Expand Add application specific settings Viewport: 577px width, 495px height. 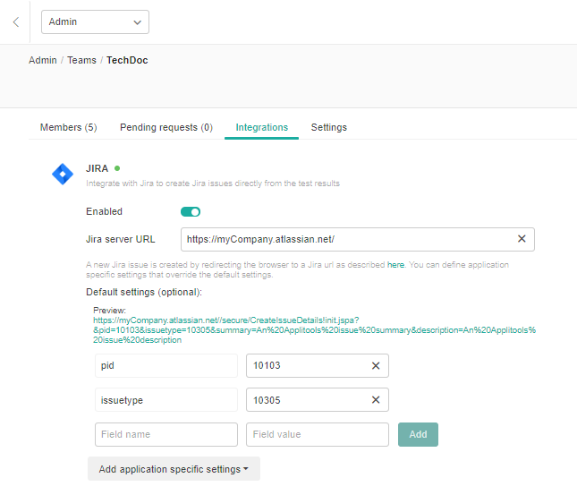pos(174,469)
